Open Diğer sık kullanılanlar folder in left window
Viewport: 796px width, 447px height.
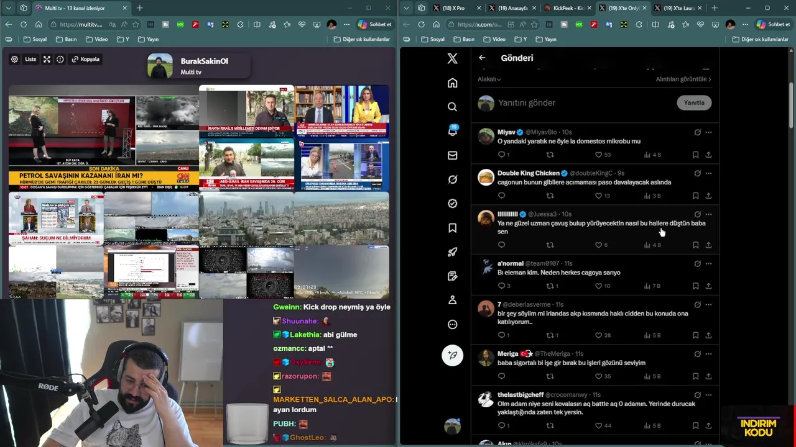(361, 39)
